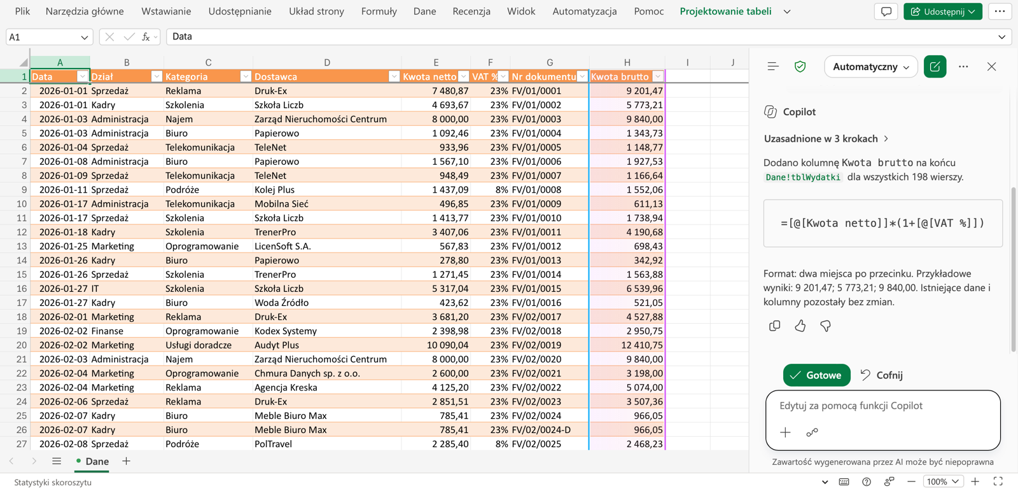
Task: Open the 100% zoom level dropdown
Action: coord(942,481)
